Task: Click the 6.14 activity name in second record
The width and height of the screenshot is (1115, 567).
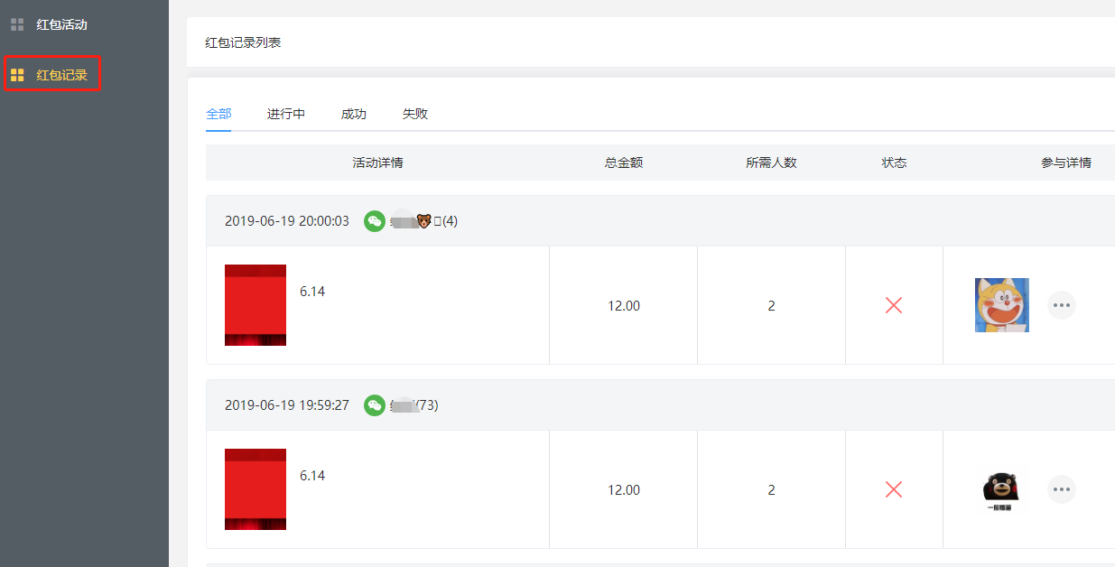Action: click(x=312, y=476)
